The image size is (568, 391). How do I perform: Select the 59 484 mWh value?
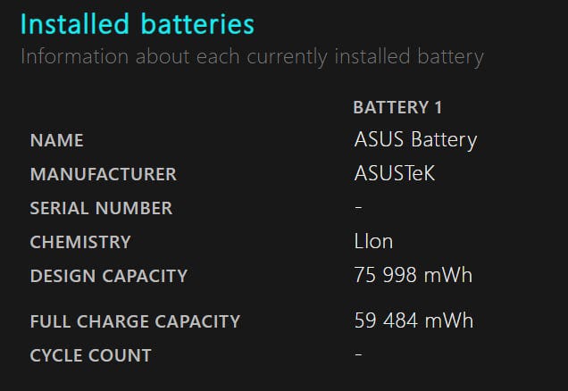click(x=413, y=320)
